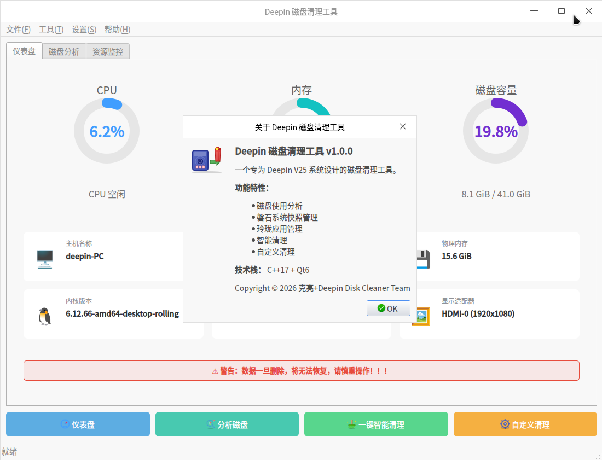Click the blue 仪表盘 bottom button

point(78,424)
